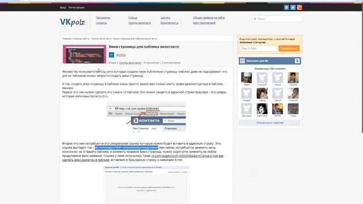
Task: Click the community icon in VK widget header
Action: [242, 61]
